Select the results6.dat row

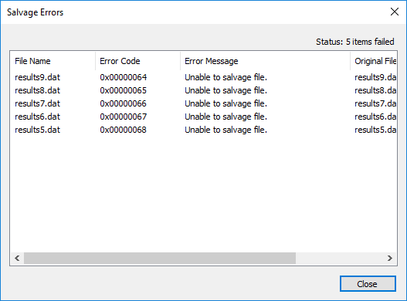(204, 117)
